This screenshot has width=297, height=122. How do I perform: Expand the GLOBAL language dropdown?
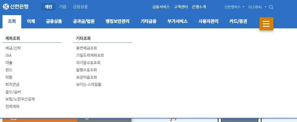click(257, 7)
